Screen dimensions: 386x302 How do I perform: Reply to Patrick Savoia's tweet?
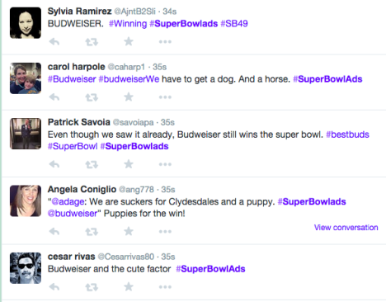pyautogui.click(x=54, y=164)
